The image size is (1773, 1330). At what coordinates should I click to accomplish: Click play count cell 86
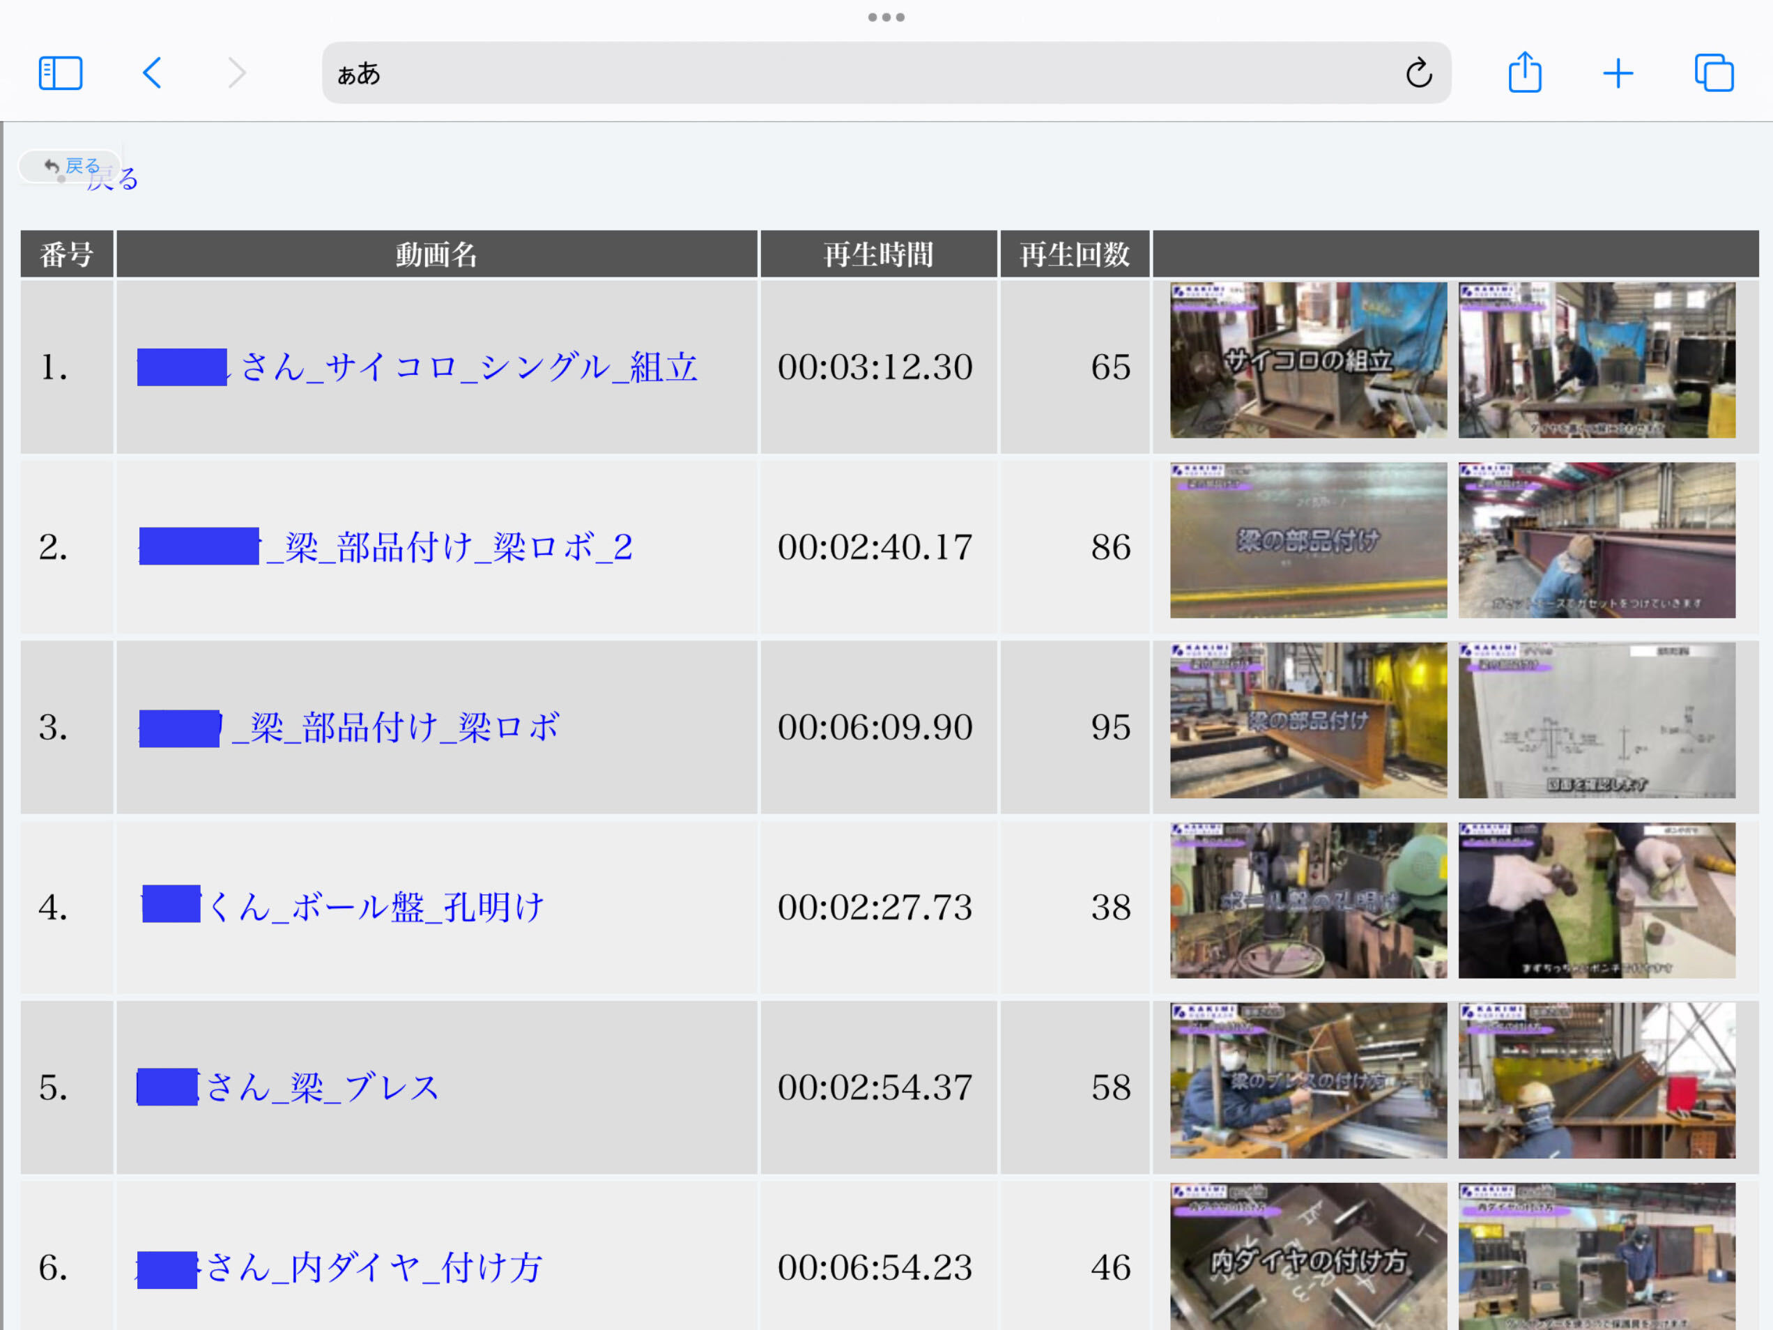[1075, 546]
